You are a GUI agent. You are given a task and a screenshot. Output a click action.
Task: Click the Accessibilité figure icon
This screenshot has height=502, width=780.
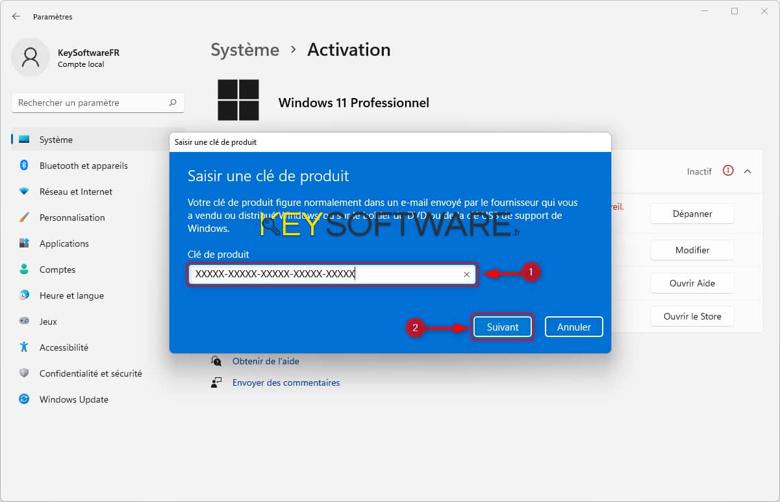24,347
